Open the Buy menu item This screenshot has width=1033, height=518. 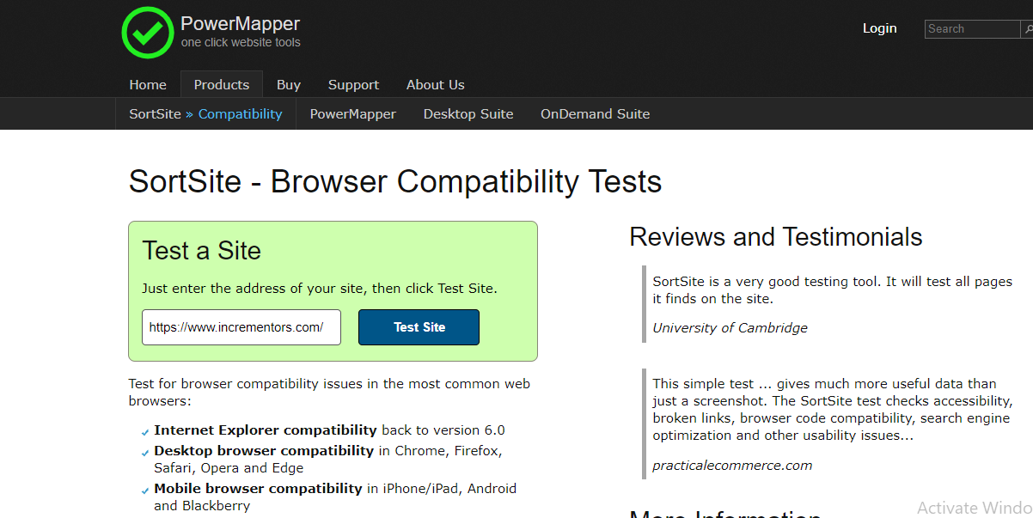click(x=289, y=84)
